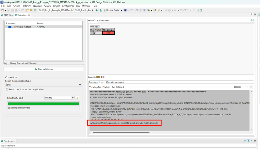Open the connection type Serial dropdown

[80, 85]
